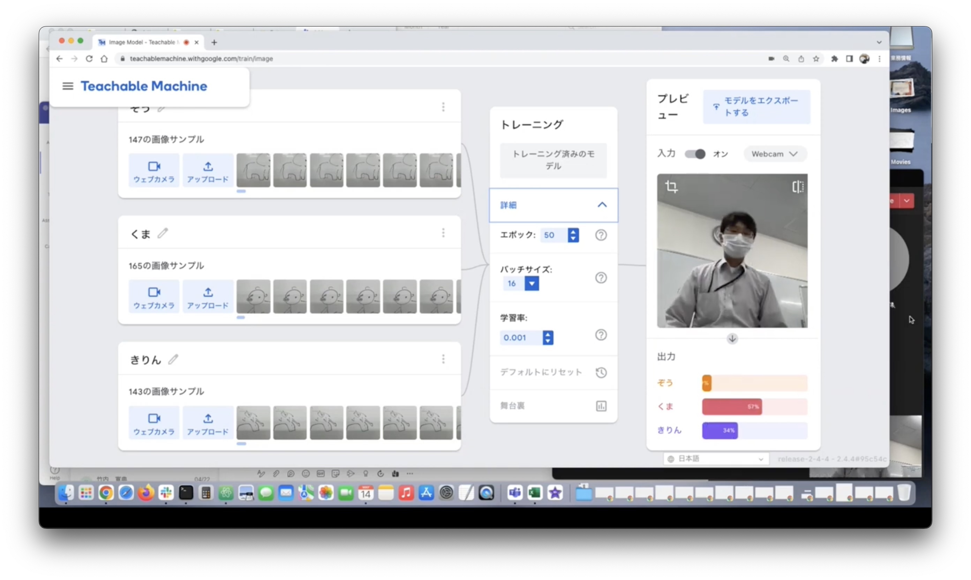Open browser side panel icon
This screenshot has width=971, height=580.
(849, 59)
